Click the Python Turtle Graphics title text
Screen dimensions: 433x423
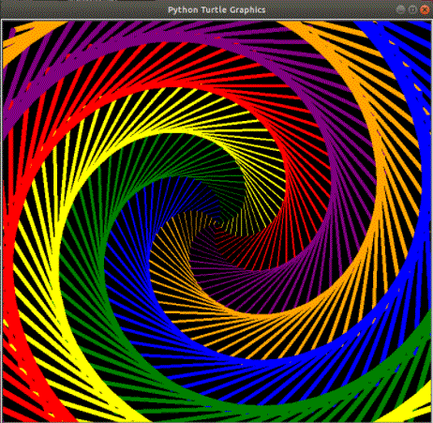(216, 10)
